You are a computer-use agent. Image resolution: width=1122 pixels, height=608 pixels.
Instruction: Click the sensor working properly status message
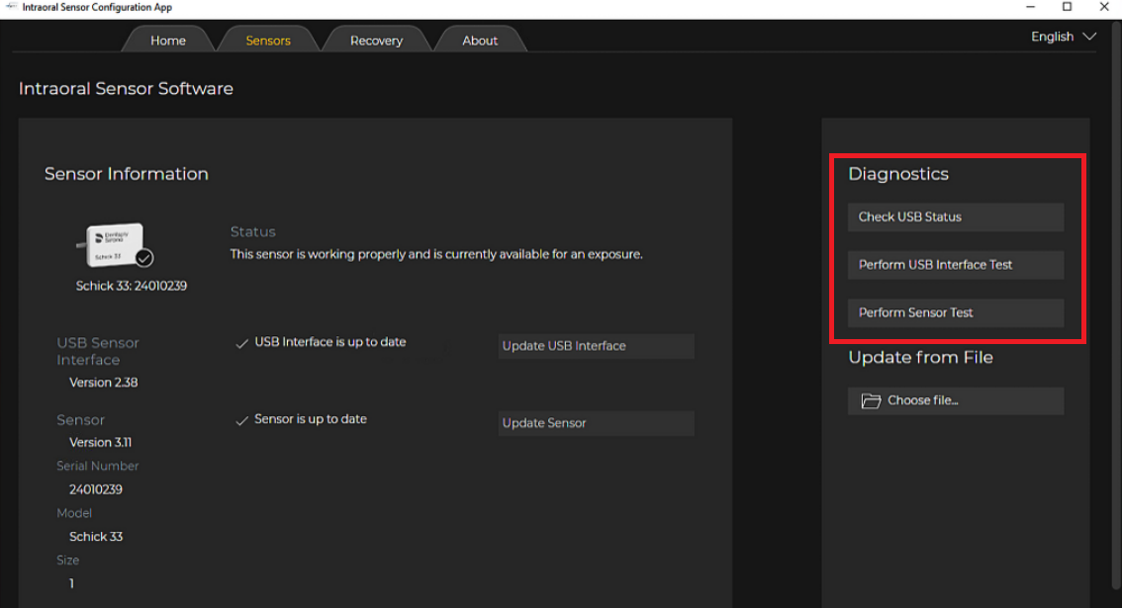point(436,254)
